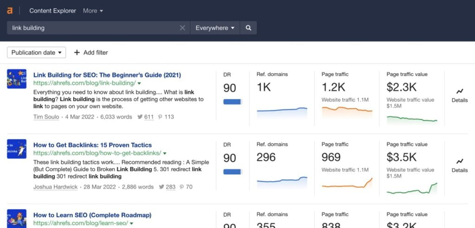Image resolution: width=475 pixels, height=228 pixels.
Task: Open How to Learn SEO (Complete Roadmap) title
Action: coord(92,215)
